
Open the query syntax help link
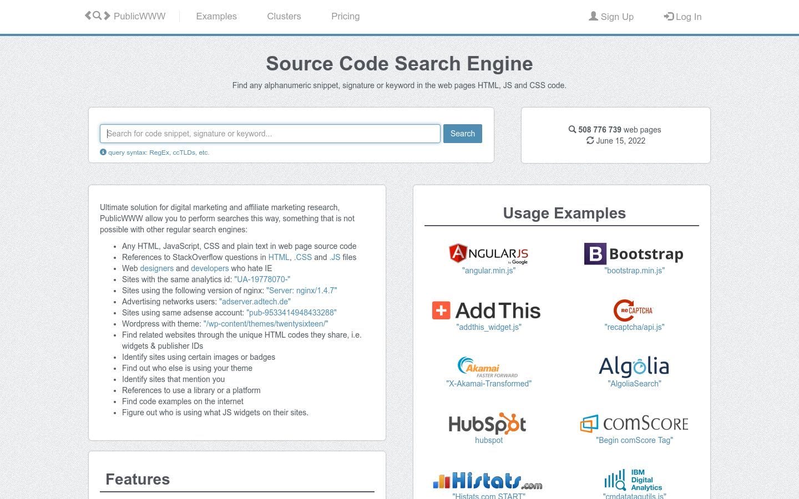158,152
